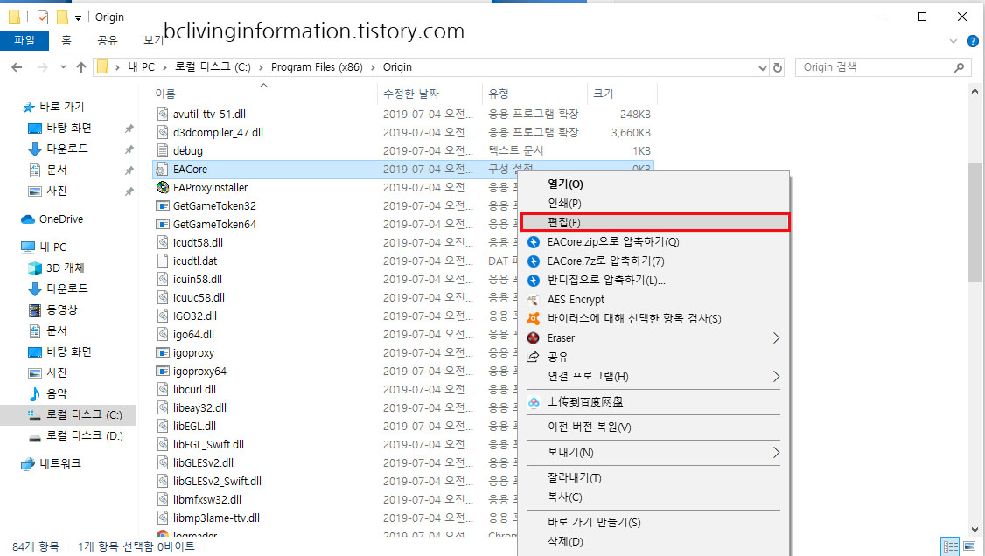
Task: Click the Back navigation arrow
Action: tap(17, 67)
